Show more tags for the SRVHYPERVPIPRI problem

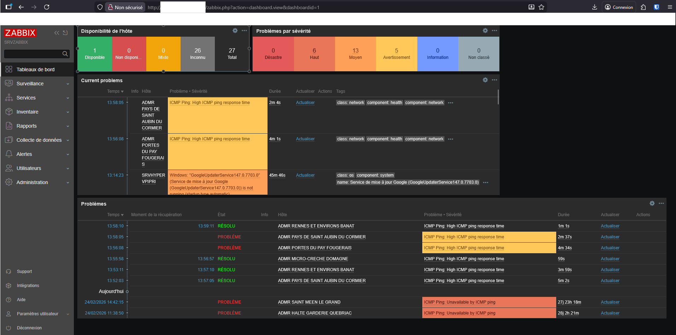(x=486, y=183)
